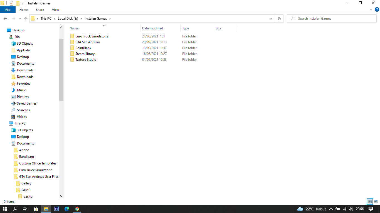Refresh the Instalan Games folder
This screenshot has width=380, height=213.
tap(279, 19)
